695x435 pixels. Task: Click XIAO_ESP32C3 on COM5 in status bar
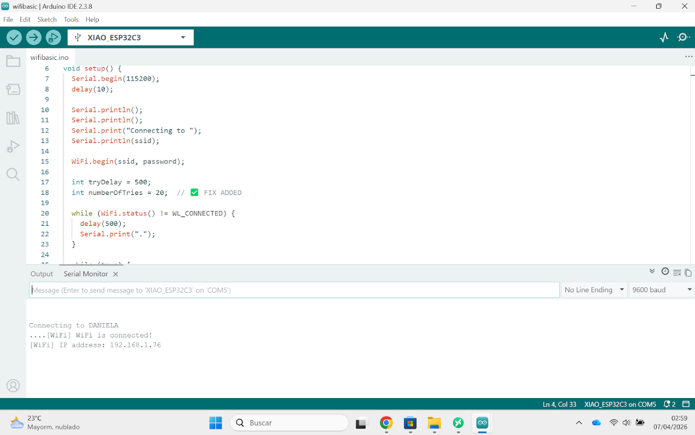click(620, 404)
